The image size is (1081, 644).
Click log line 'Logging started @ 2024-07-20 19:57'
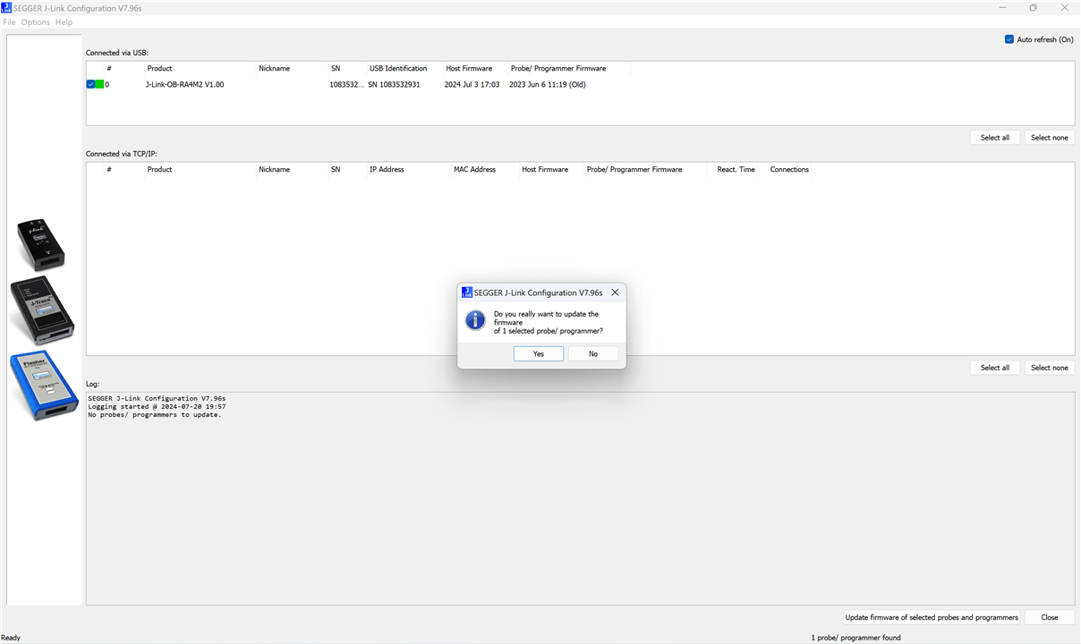157,407
